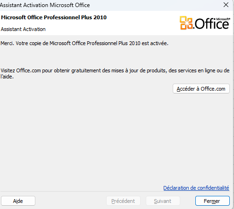Click the Office wordmark in the header
The image size is (234, 209).
[211, 24]
